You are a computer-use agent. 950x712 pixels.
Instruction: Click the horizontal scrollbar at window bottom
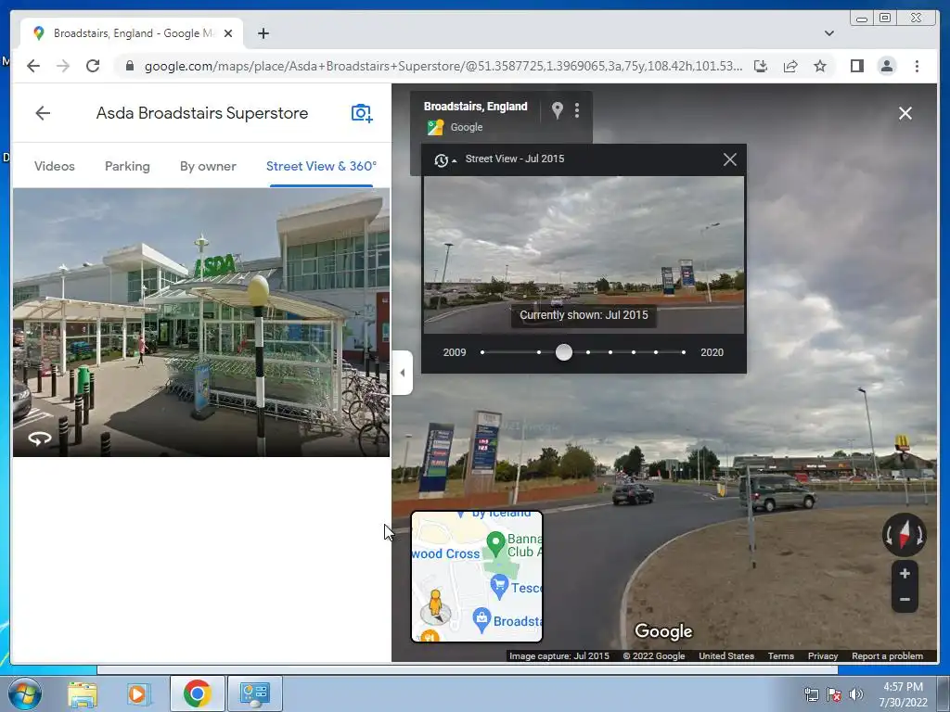click(x=468, y=669)
